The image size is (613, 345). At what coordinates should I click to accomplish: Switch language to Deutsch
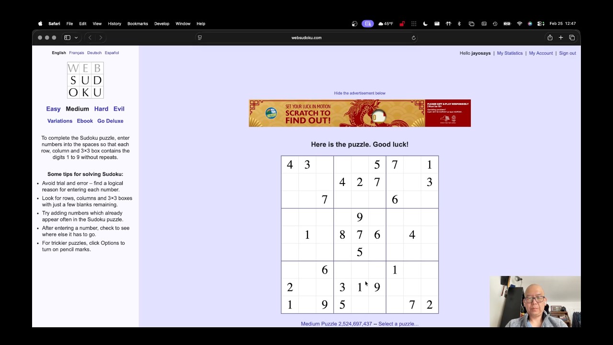point(94,53)
